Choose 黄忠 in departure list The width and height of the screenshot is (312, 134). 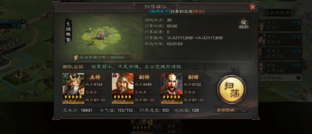coord(280,25)
